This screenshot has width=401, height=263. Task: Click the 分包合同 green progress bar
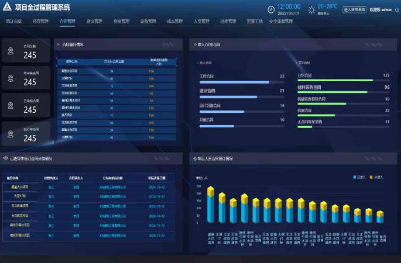pyautogui.click(x=335, y=81)
